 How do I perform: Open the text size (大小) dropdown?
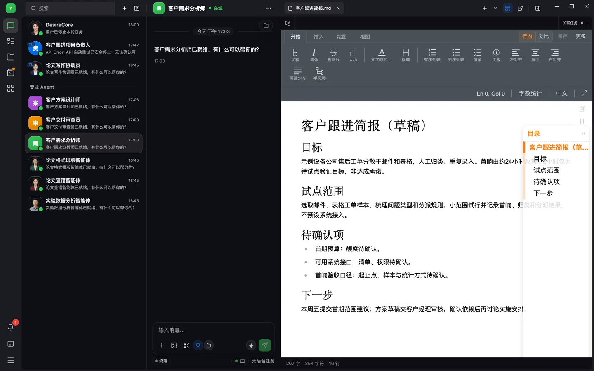tap(353, 55)
